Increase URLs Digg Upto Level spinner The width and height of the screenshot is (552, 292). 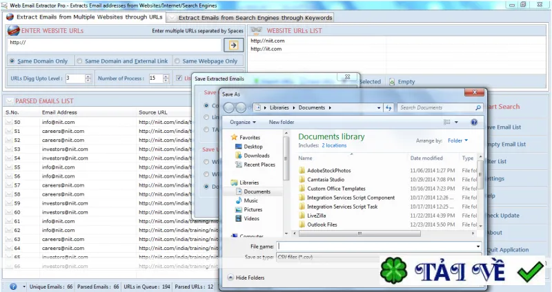(x=88, y=76)
